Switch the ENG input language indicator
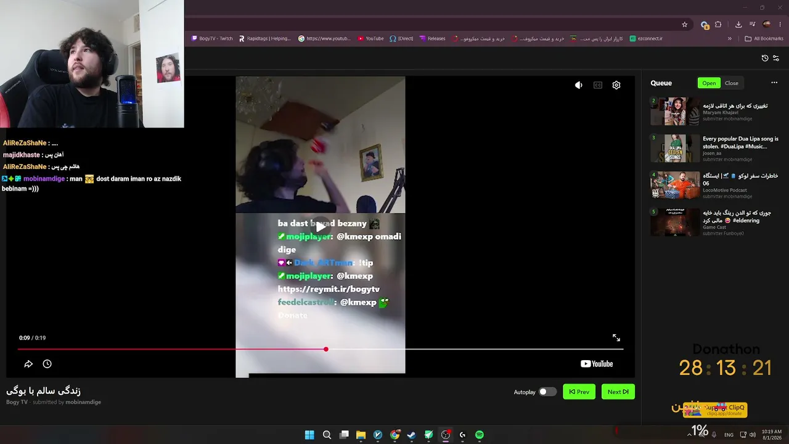This screenshot has width=789, height=444. coord(729,435)
